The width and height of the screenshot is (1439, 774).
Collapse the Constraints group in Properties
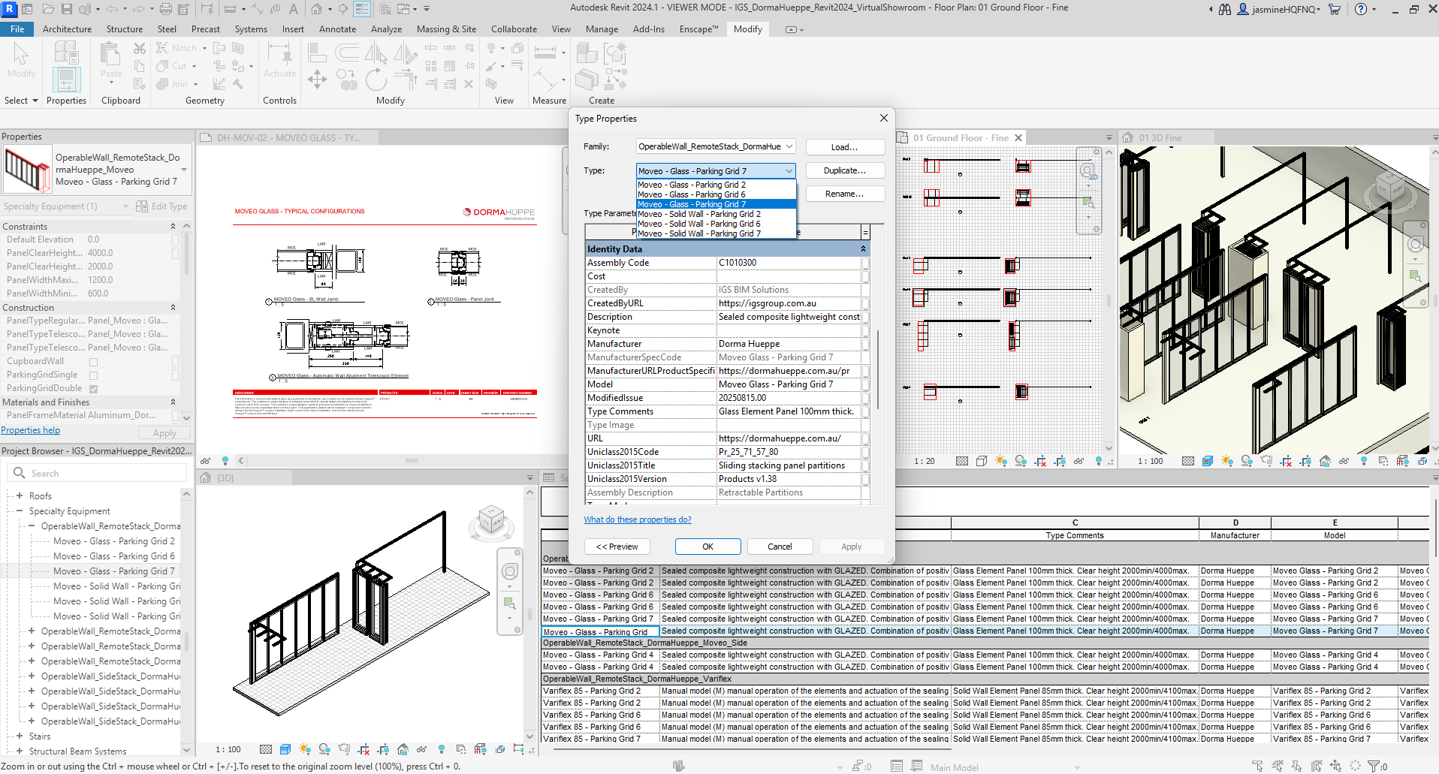[173, 227]
